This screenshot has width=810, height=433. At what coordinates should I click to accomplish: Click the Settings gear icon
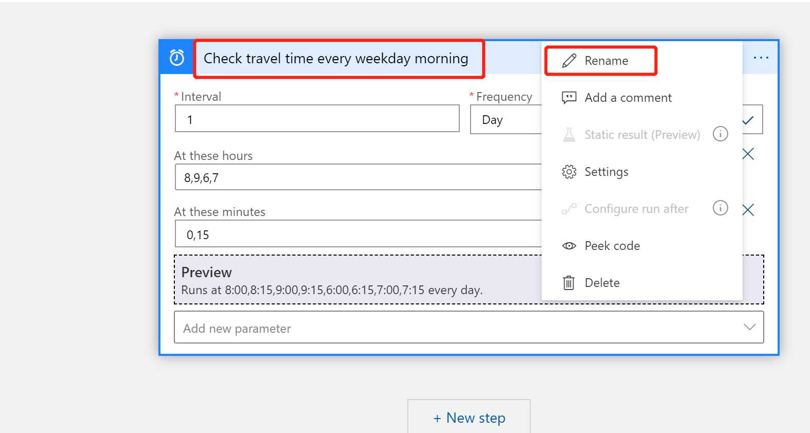pyautogui.click(x=569, y=172)
